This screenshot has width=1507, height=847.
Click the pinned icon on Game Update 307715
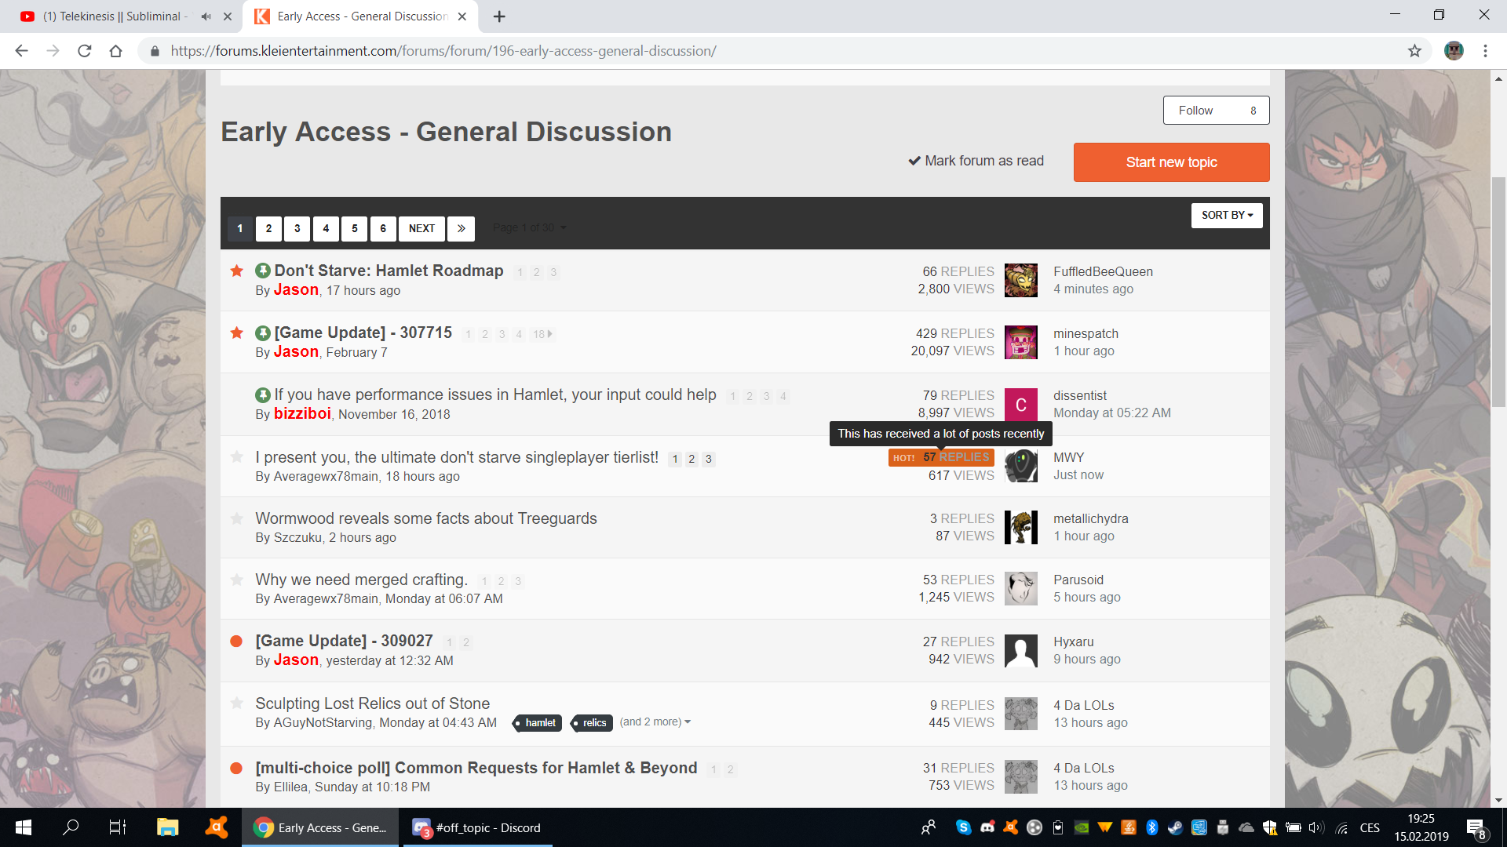pyautogui.click(x=263, y=333)
